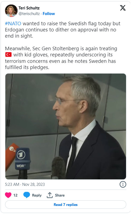Click the tweet paragraph about the Swedish flag
Viewport: 133px width, 214px height.
tap(63, 30)
